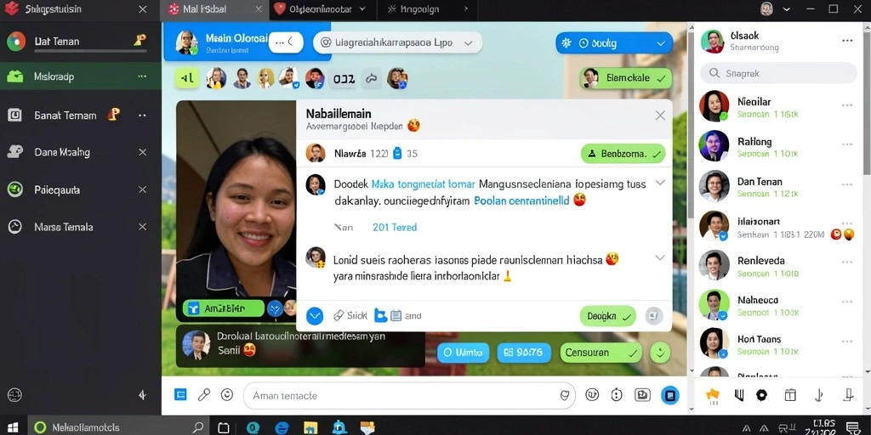Open more options beside 6lsaok profile

pyautogui.click(x=847, y=41)
